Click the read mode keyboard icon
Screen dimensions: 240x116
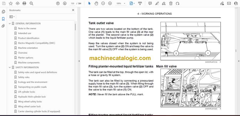point(140,3)
